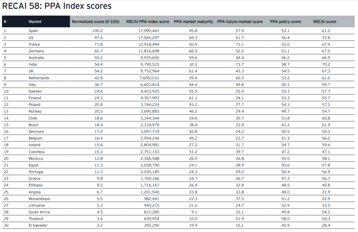Click the "PPA future market score" header
Viewport: 358px width, 232px height.
pyautogui.click(x=240, y=22)
